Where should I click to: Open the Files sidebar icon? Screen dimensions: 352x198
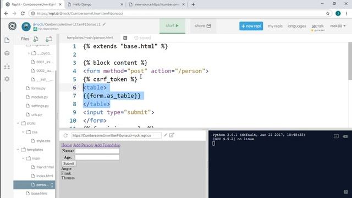click(7, 40)
